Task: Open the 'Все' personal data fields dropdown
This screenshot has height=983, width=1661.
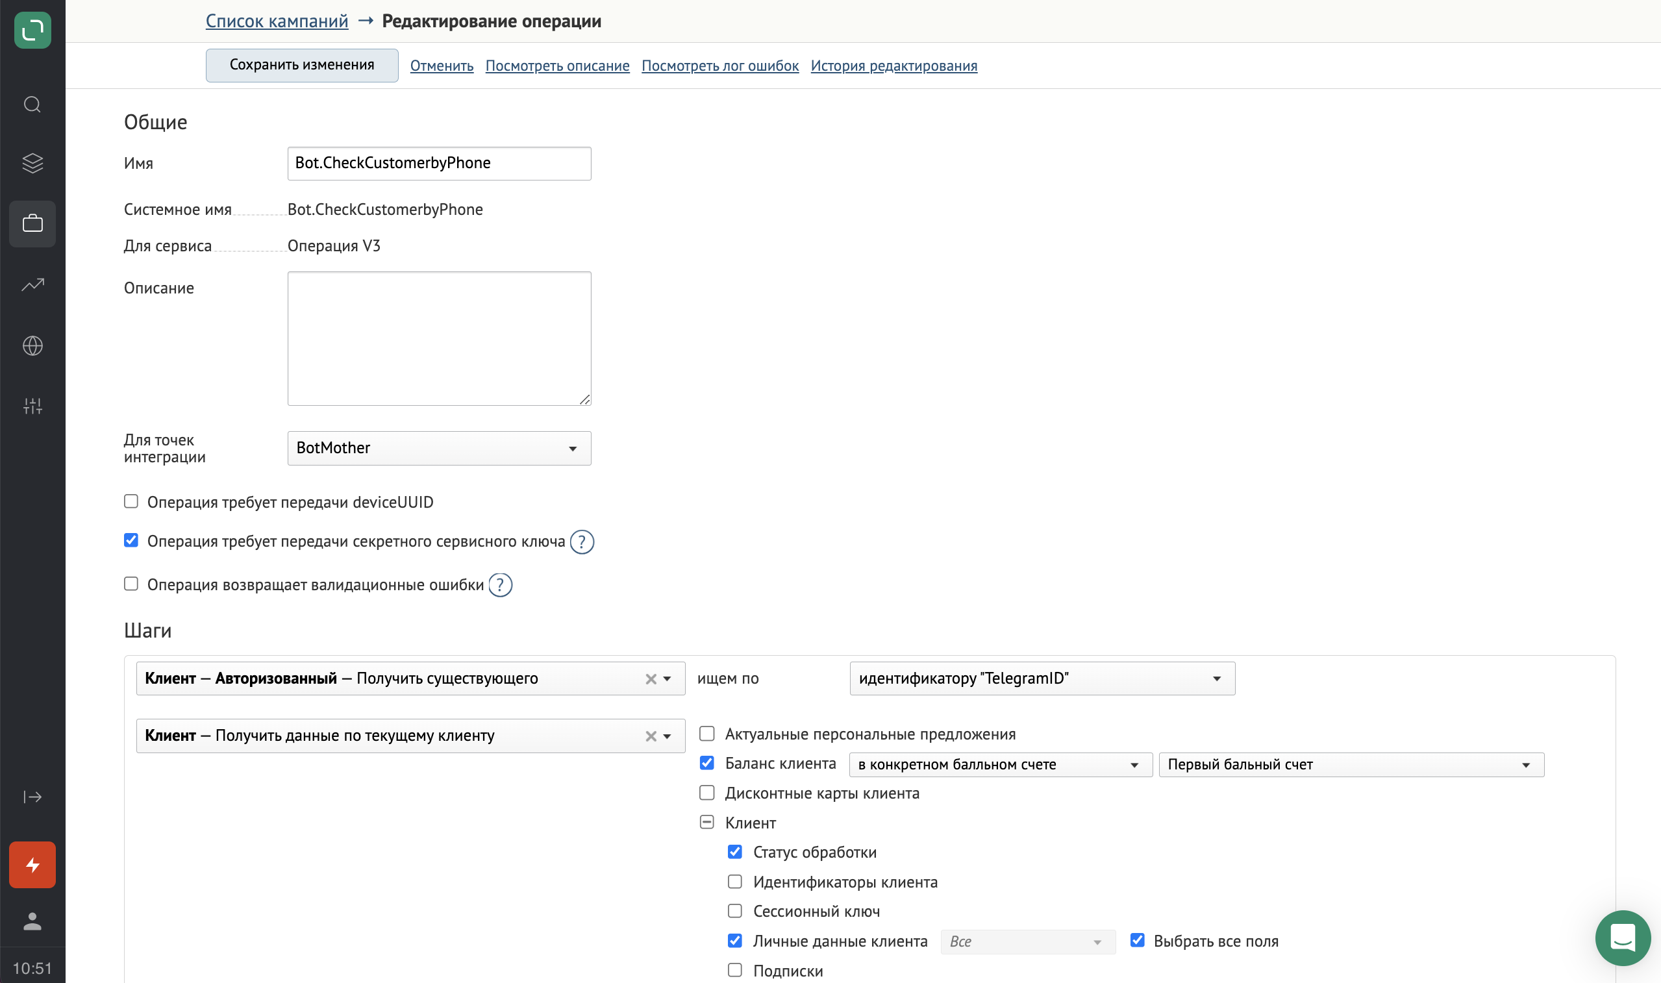Action: pos(1028,942)
